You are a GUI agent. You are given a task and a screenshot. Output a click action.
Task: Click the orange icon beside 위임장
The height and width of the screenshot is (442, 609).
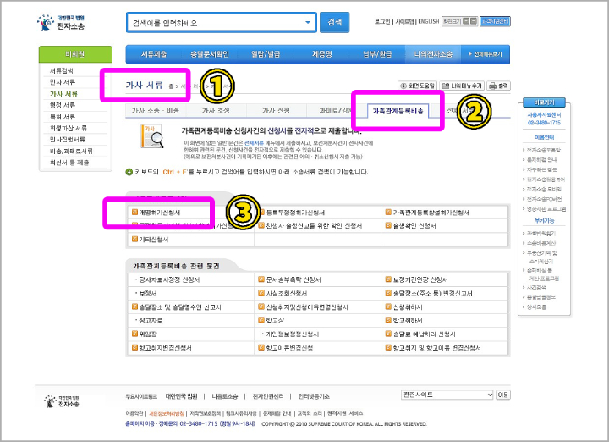pos(134,334)
